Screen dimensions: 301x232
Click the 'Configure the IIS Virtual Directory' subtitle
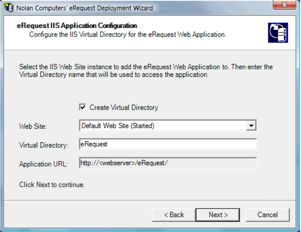(x=127, y=34)
